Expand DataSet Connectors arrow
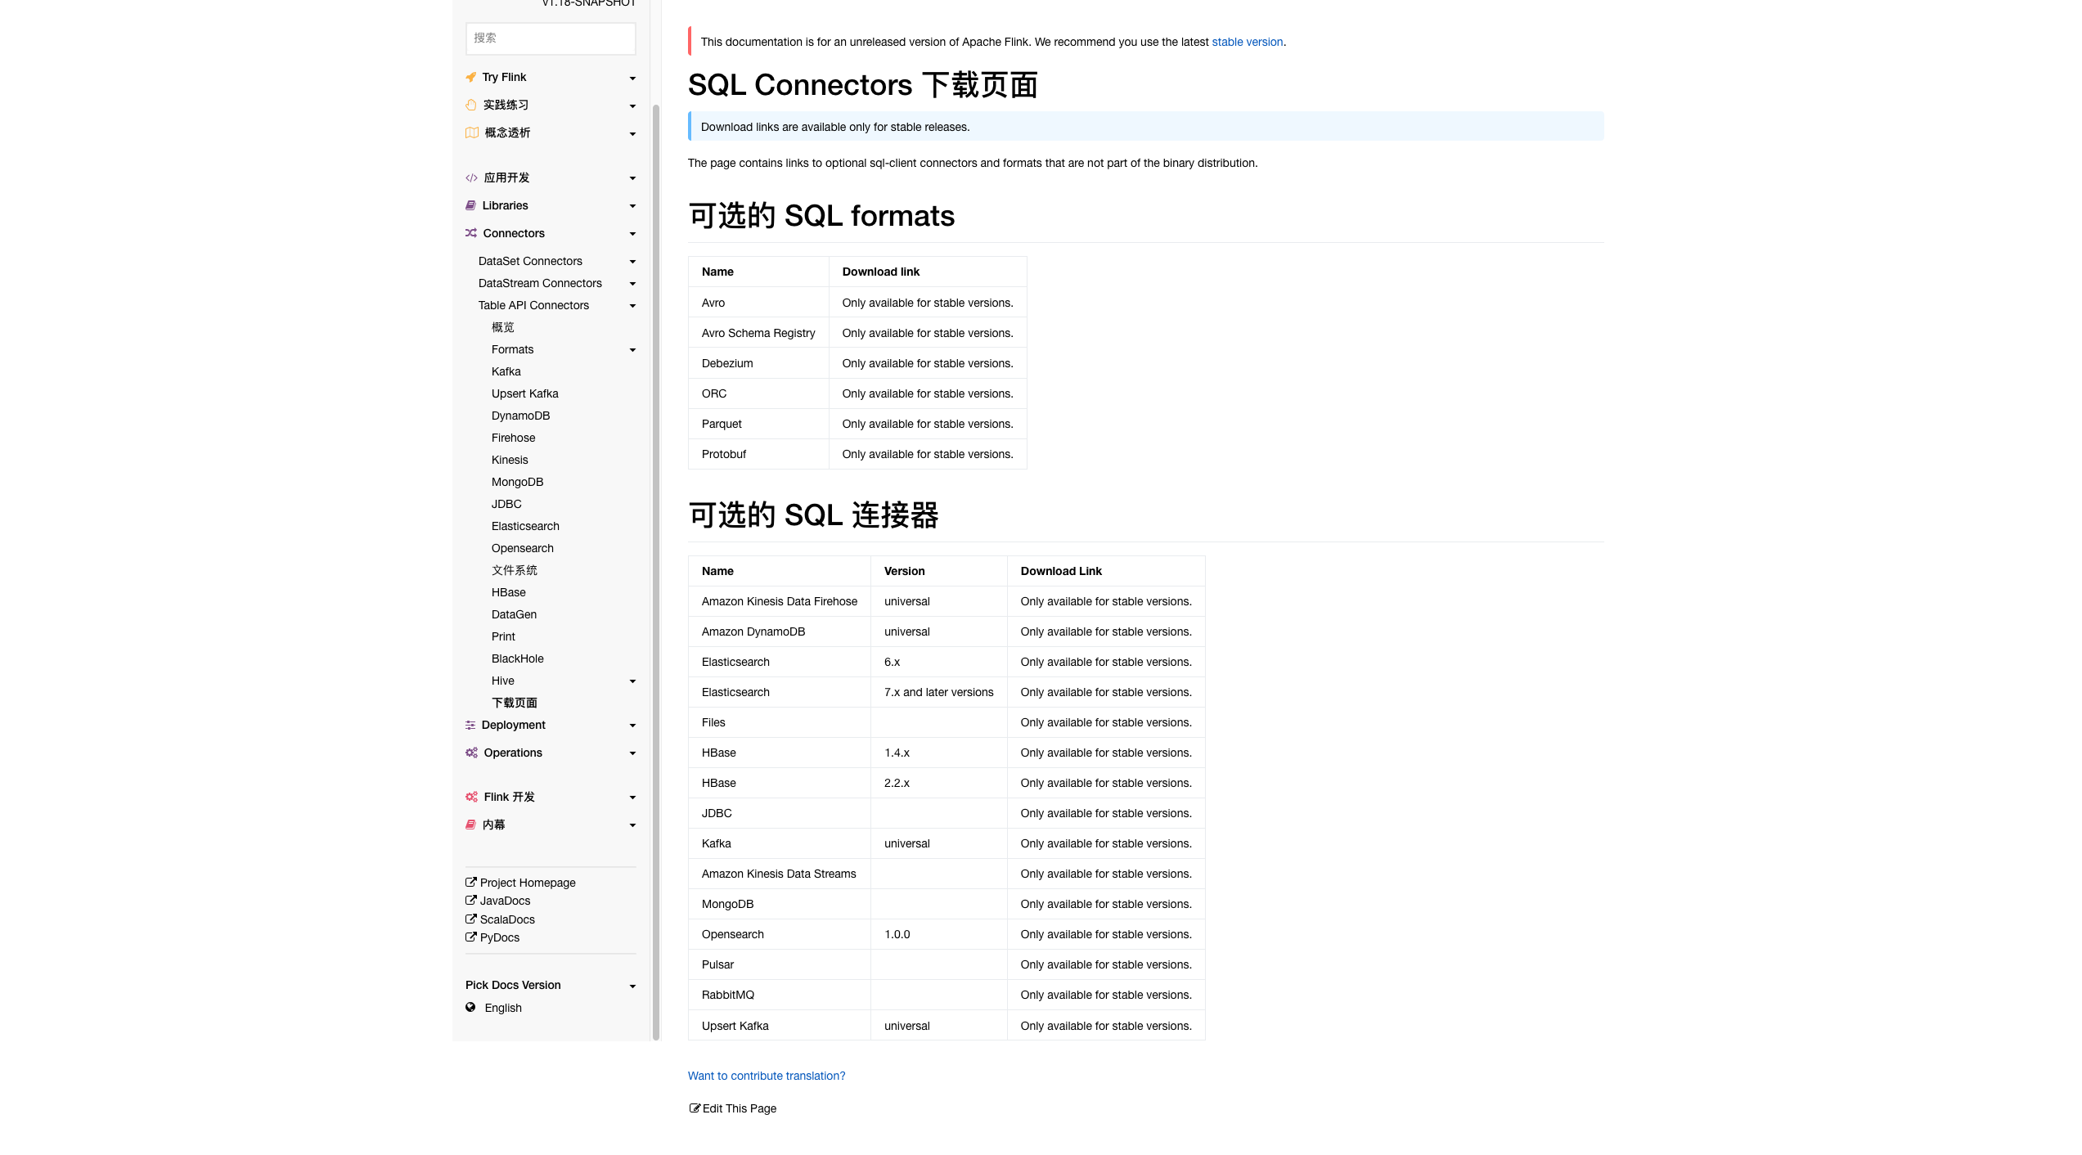 click(632, 262)
